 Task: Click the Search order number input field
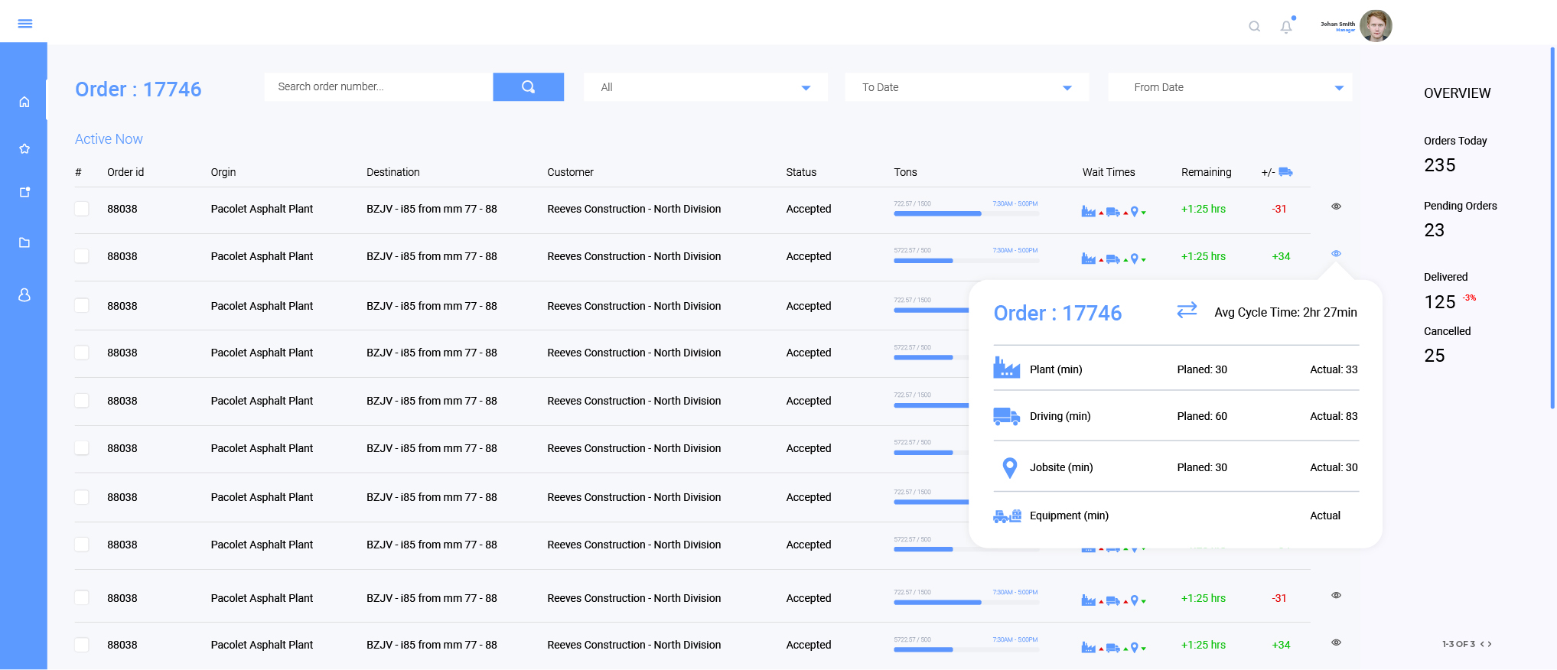[x=378, y=86]
